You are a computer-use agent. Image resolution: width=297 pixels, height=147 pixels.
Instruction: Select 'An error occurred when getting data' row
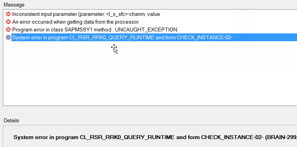point(76,22)
